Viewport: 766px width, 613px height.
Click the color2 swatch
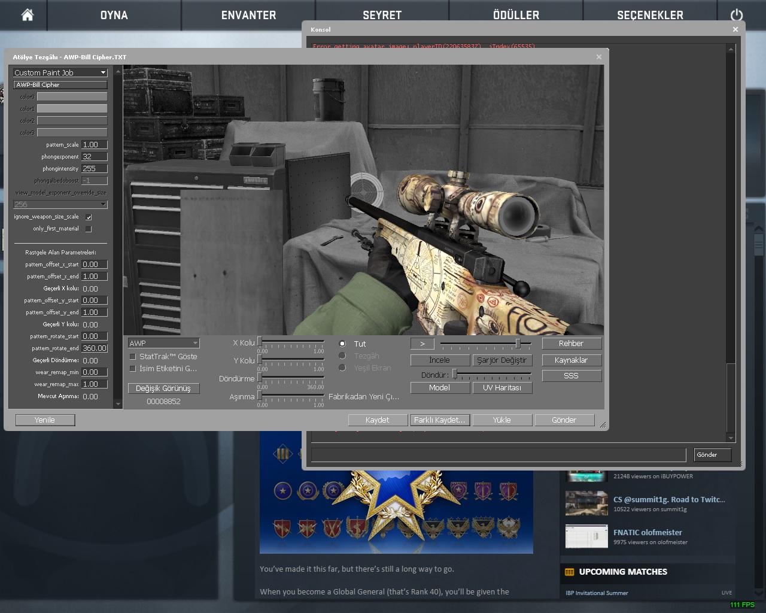[x=72, y=120]
